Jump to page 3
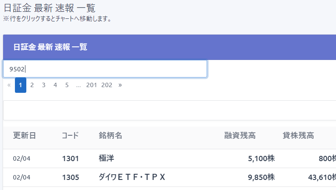The height and width of the screenshot is (190, 336). [43, 85]
